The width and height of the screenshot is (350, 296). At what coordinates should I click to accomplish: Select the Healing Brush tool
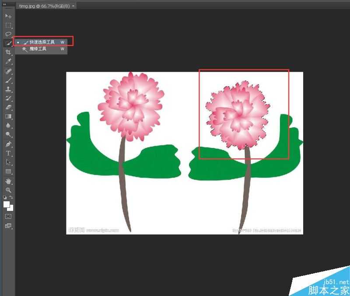(x=8, y=71)
